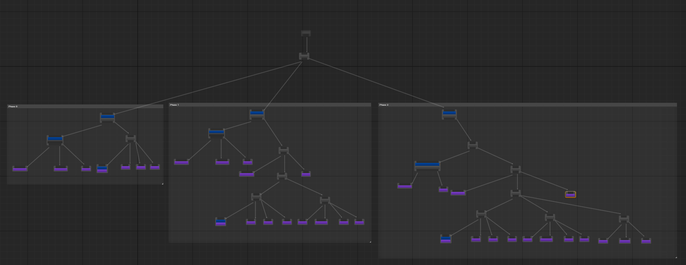686x265 pixels.
Task: Click the "Phase 1" comment title
Action: (x=174, y=105)
